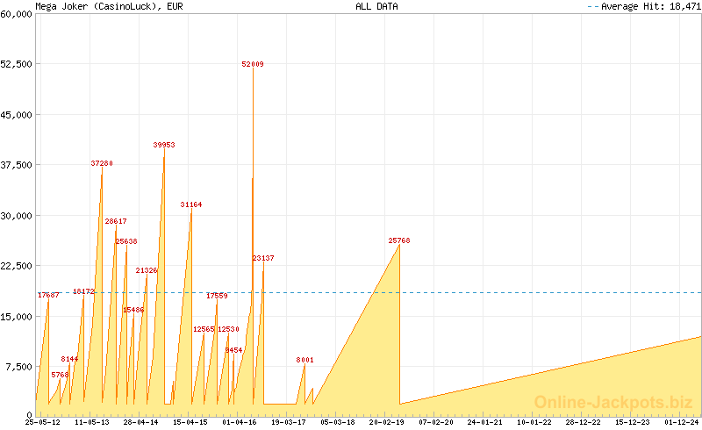Image resolution: width=702 pixels, height=430 pixels.
Task: Click the 18172 value label
Action: click(x=83, y=291)
